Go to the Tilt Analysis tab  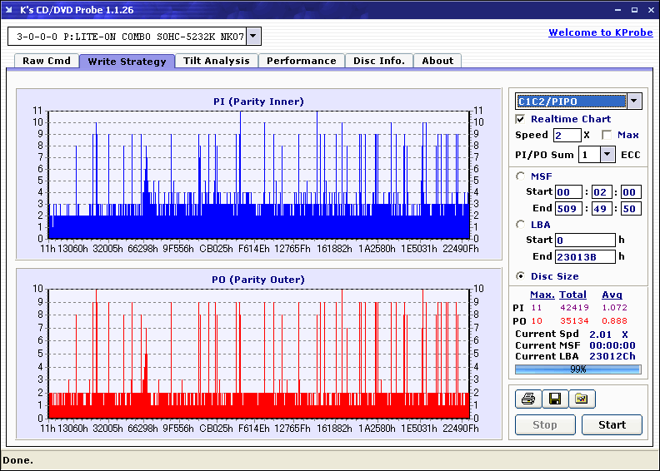coord(217,61)
